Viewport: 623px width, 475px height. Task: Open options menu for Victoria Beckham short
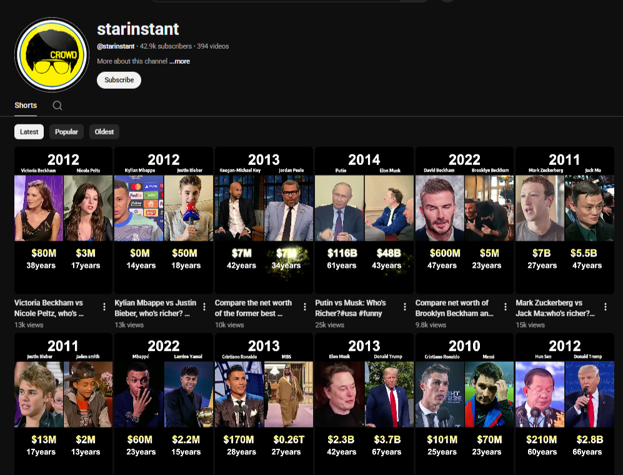click(x=104, y=307)
